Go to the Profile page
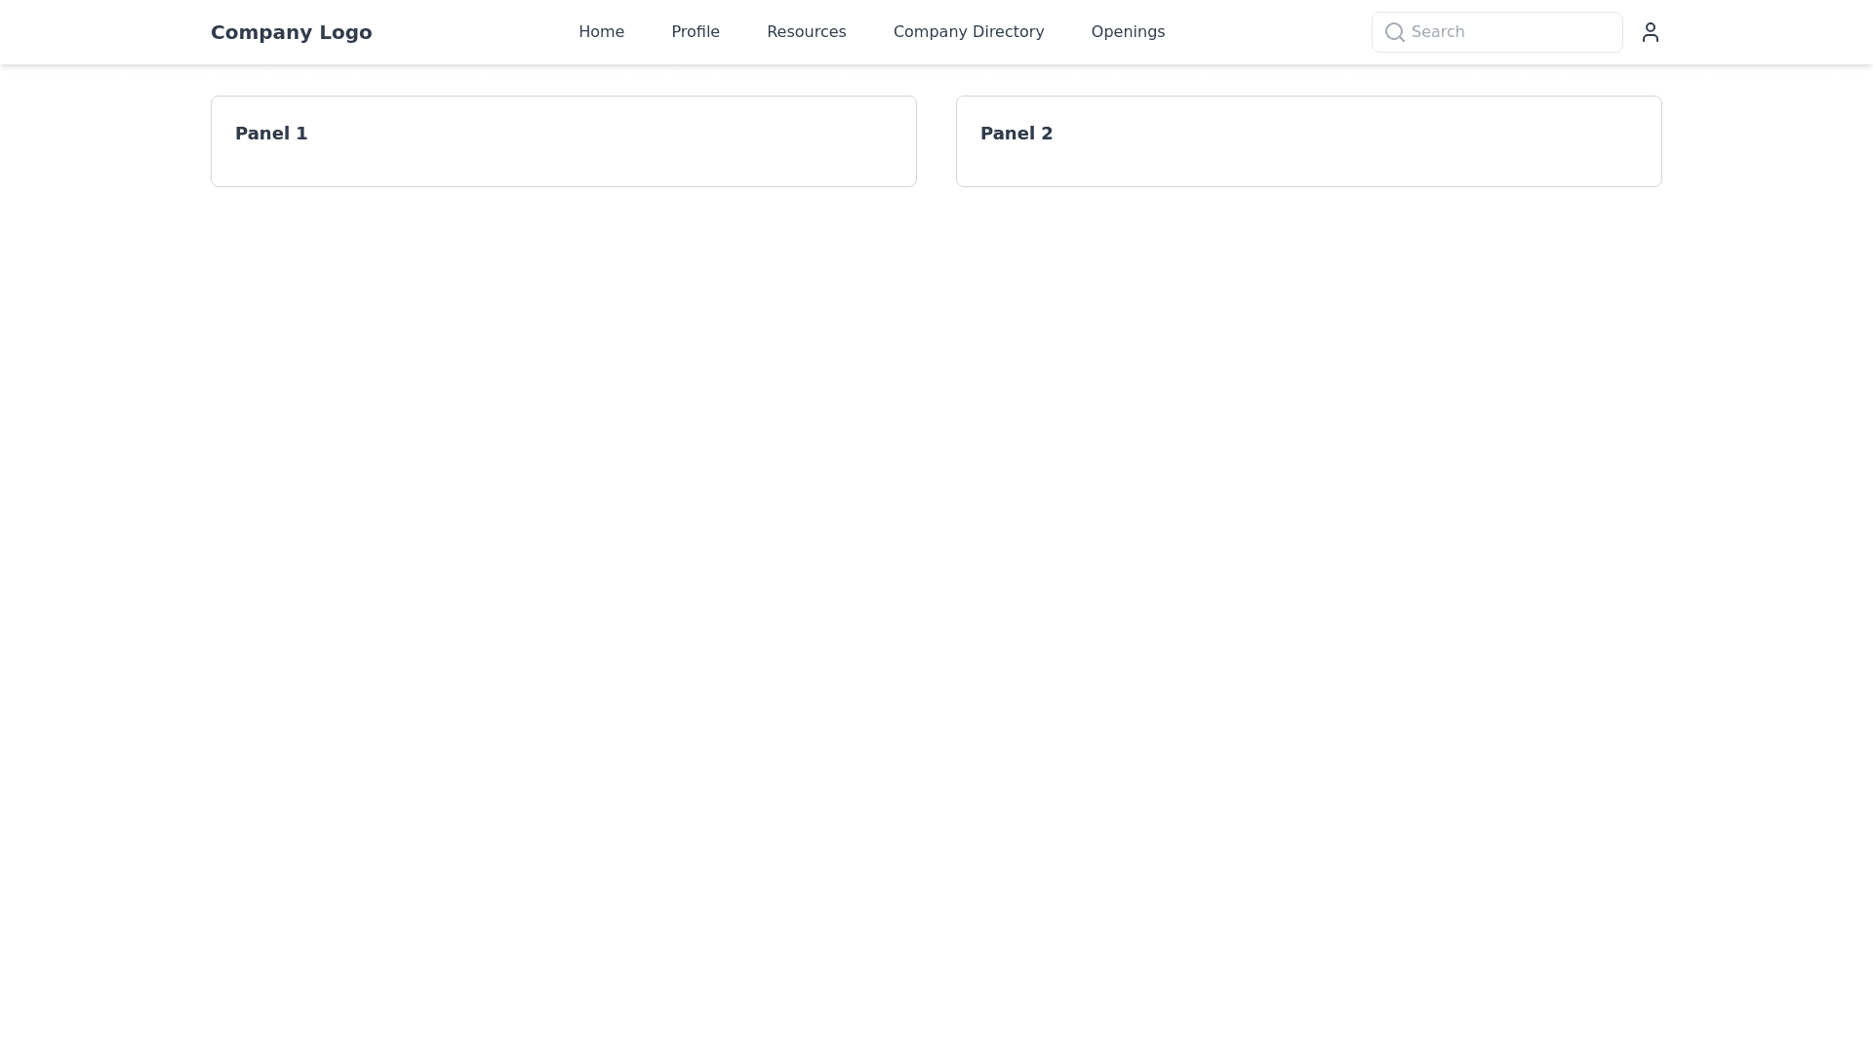 [695, 32]
